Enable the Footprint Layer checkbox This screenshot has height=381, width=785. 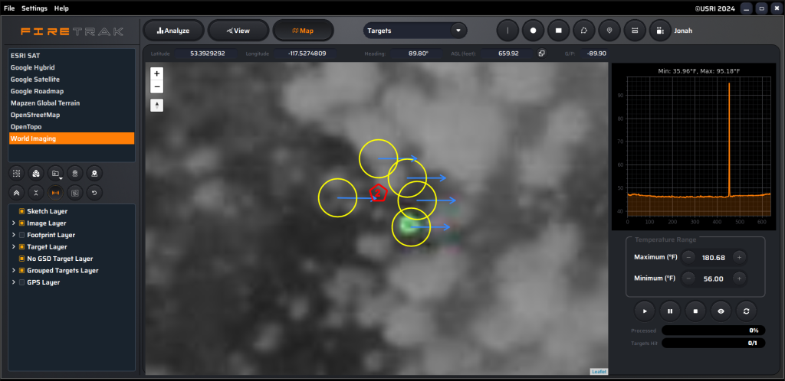21,235
